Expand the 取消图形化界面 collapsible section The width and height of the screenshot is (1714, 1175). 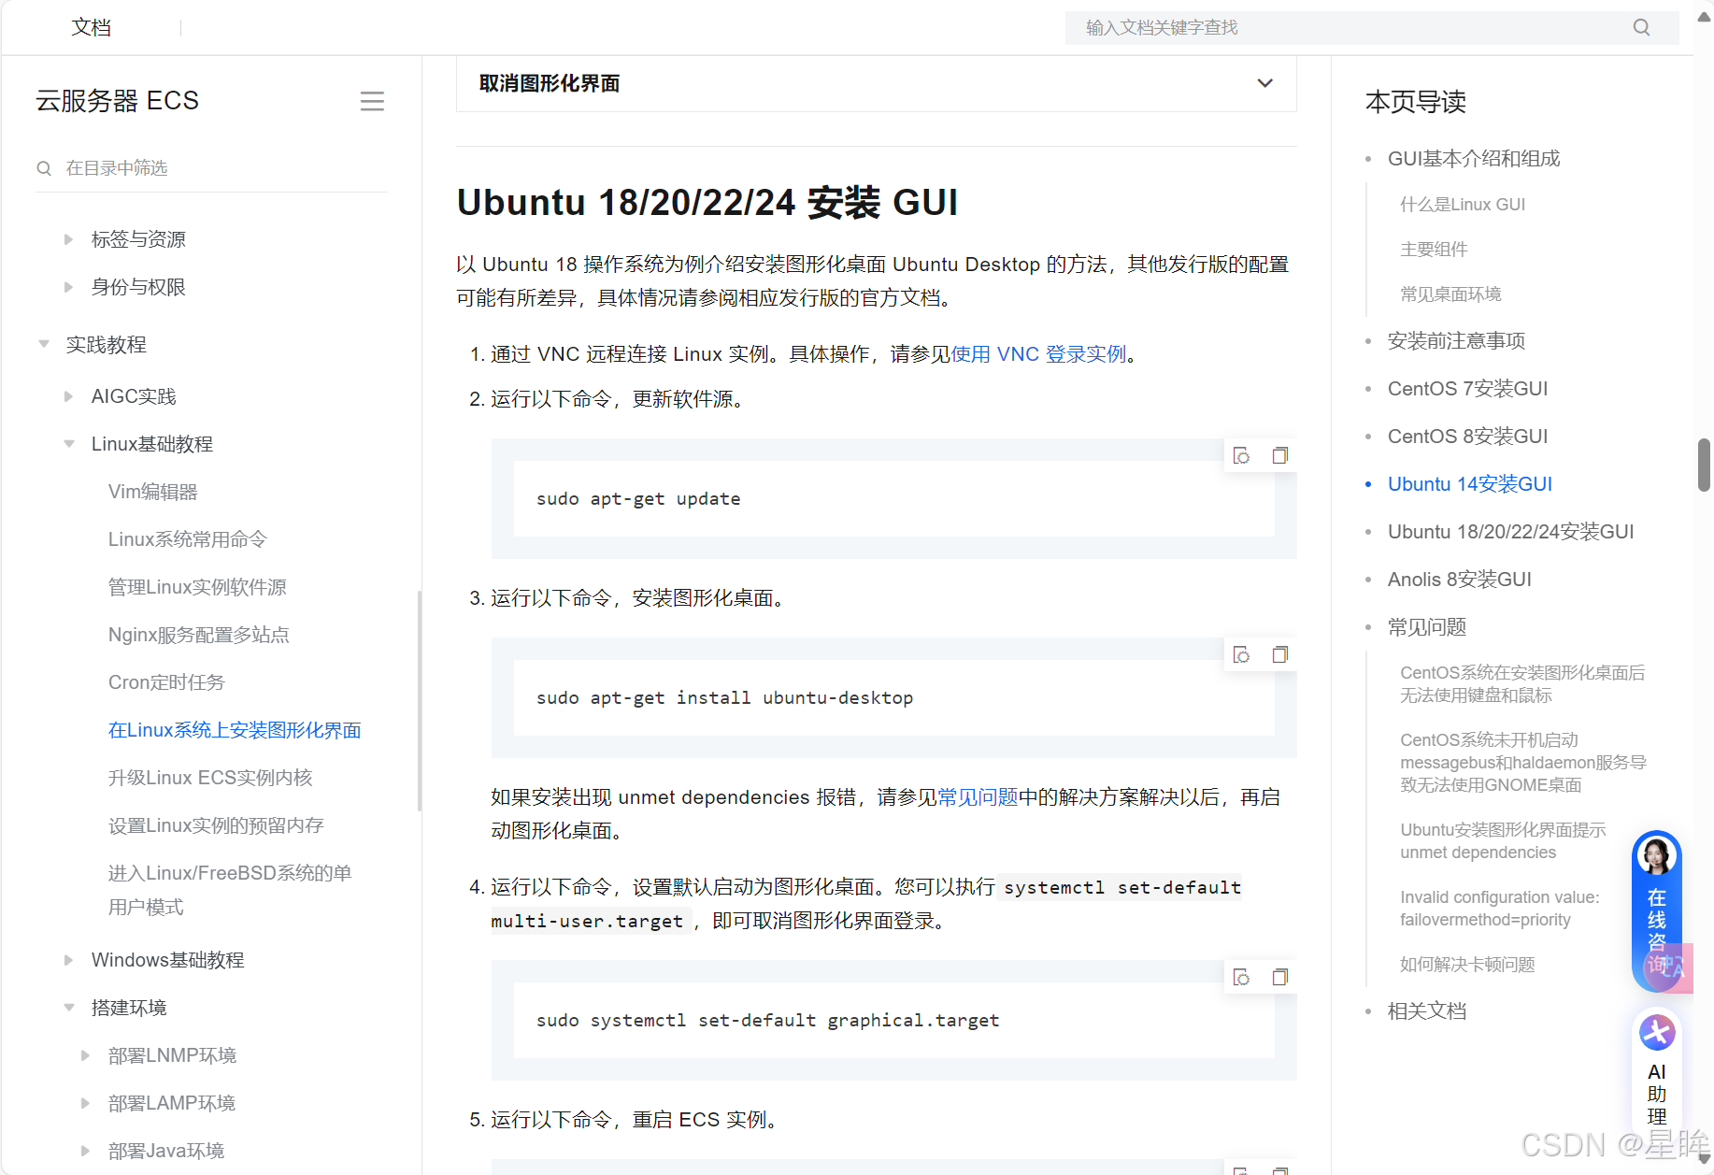[1264, 83]
